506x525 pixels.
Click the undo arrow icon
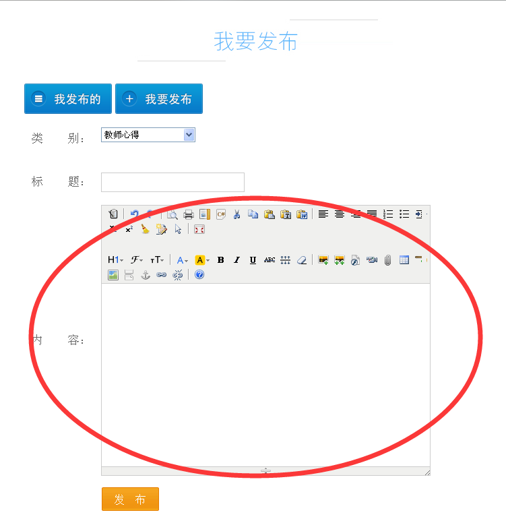[x=135, y=214]
